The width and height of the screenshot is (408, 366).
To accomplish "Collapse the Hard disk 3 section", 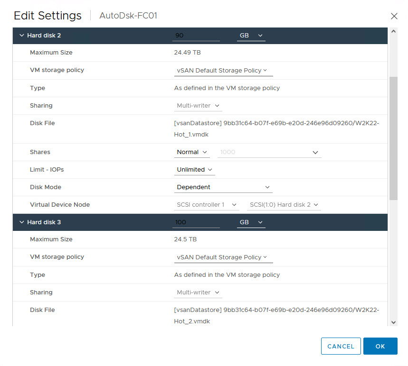I will [21, 222].
